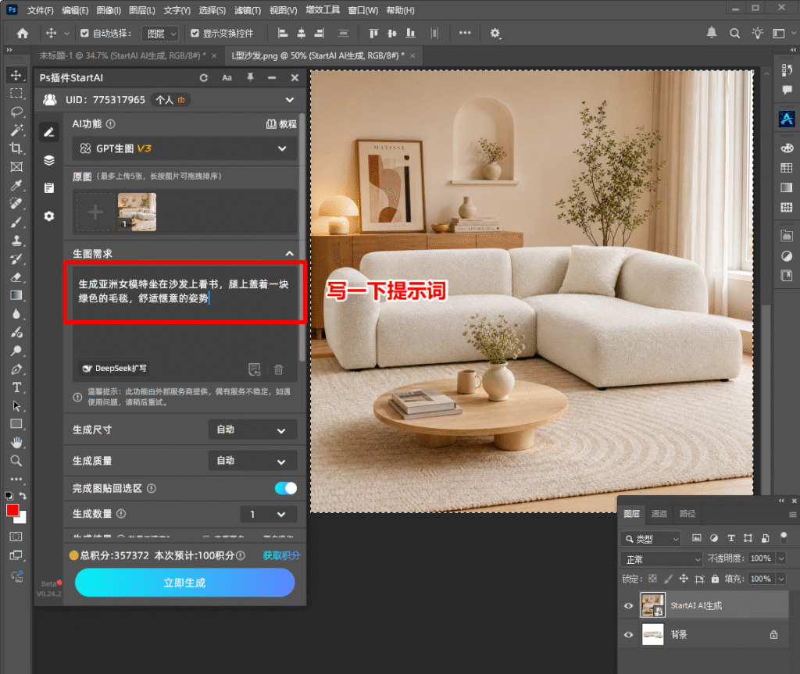This screenshot has width=800, height=674.
Task: Open the 文件(F) menu
Action: (41, 10)
